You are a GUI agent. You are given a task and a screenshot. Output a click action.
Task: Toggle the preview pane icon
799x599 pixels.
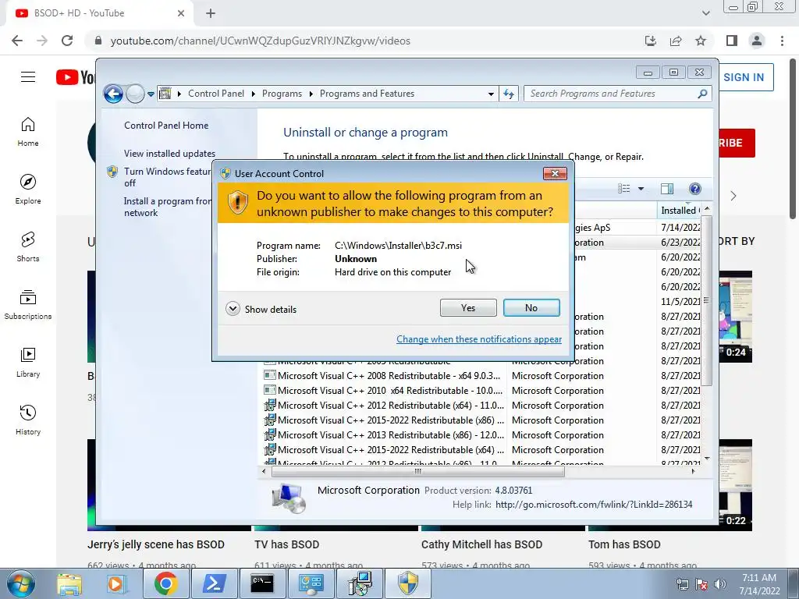pyautogui.click(x=667, y=189)
